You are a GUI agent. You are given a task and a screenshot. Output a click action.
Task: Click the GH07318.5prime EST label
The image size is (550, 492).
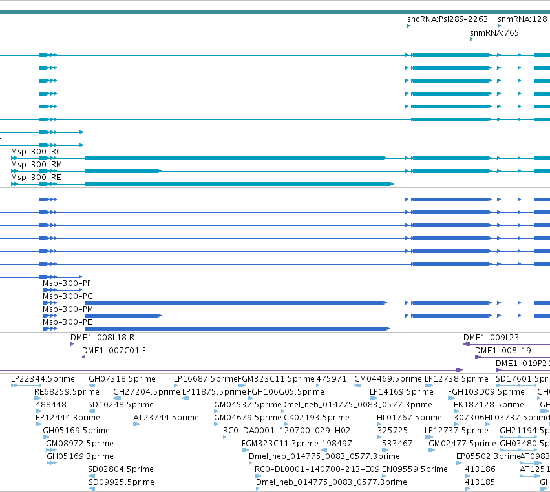point(122,379)
